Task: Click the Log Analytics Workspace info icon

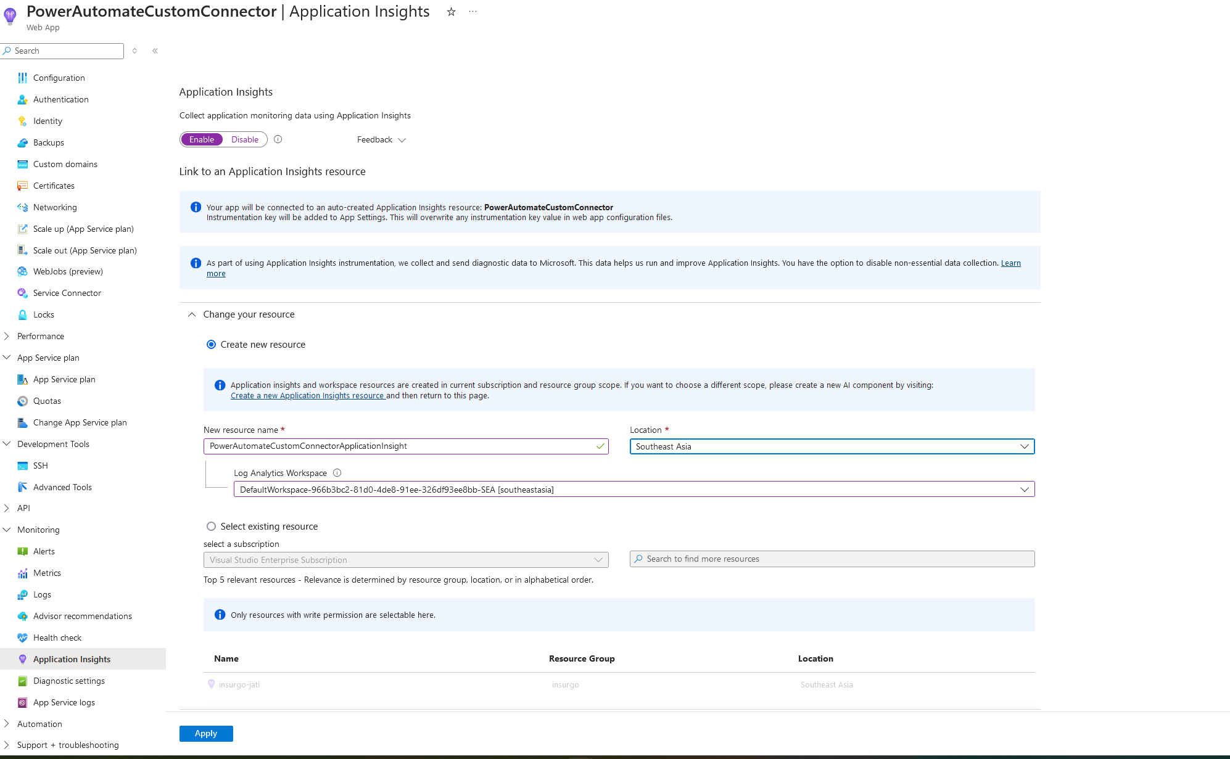Action: (337, 473)
